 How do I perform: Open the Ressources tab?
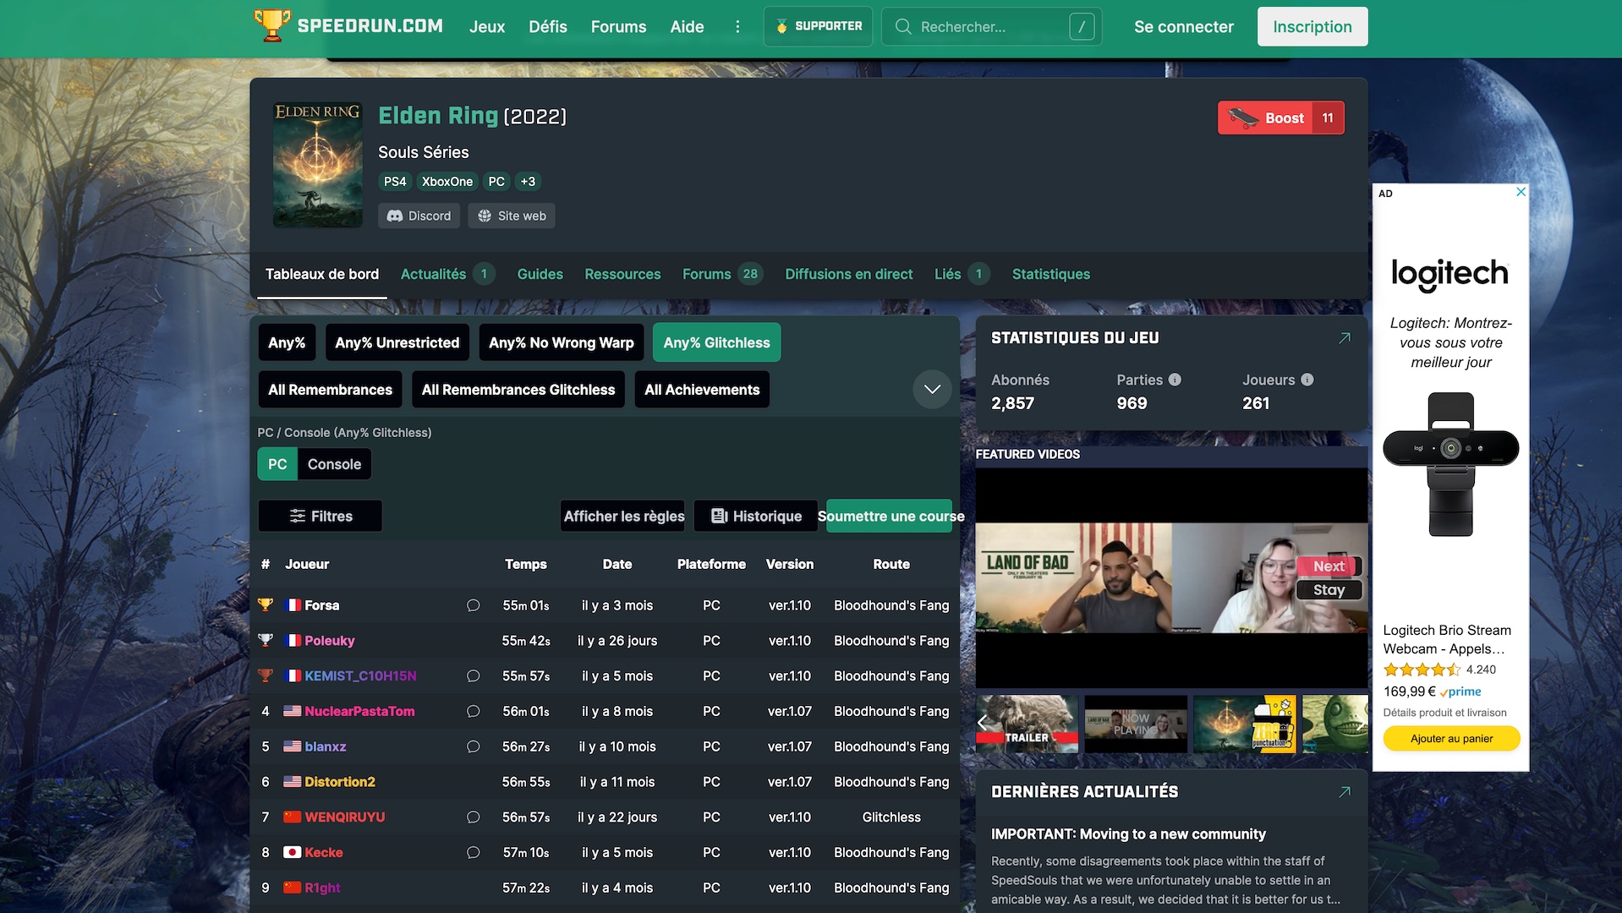(x=622, y=274)
